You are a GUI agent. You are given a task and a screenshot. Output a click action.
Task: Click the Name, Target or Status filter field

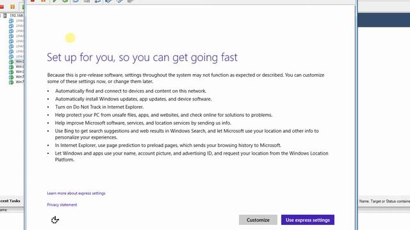(384, 201)
